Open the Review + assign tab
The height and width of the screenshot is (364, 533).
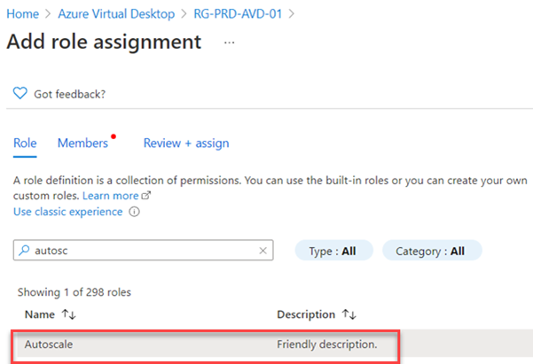(186, 143)
